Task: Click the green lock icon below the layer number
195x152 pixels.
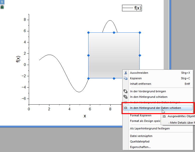Action: (x=2, y=7)
